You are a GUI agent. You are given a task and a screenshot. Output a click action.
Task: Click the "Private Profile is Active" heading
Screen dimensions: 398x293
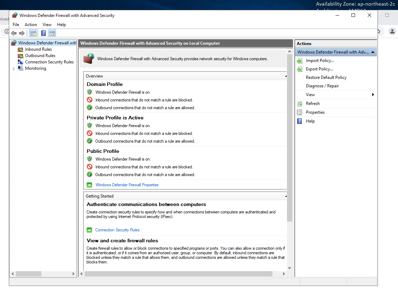click(x=115, y=118)
